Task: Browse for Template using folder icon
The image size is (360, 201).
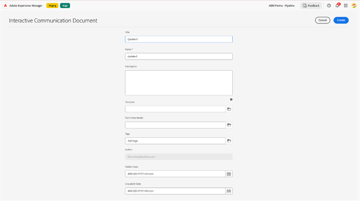Action: [x=229, y=109]
